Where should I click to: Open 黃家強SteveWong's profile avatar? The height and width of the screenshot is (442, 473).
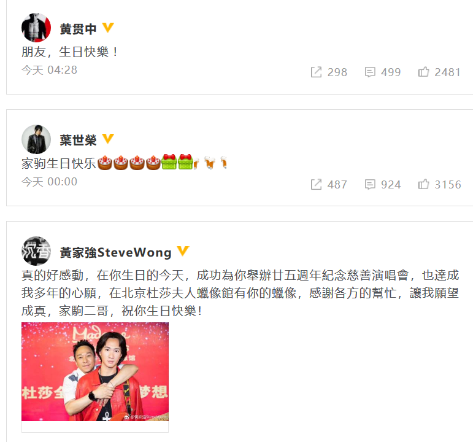[x=36, y=251]
